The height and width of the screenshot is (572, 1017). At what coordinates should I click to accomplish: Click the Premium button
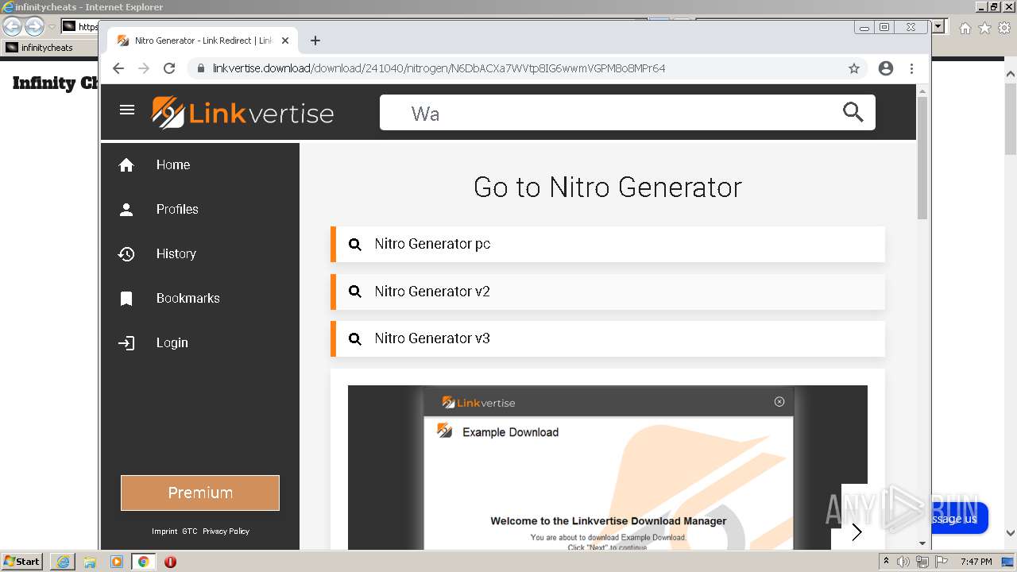[200, 493]
